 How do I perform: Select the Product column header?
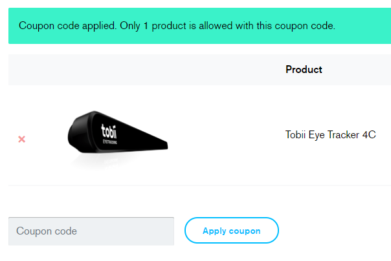[x=304, y=69]
